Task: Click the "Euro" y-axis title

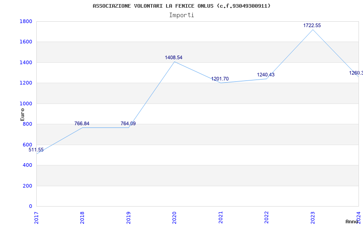Action: coord(22,114)
